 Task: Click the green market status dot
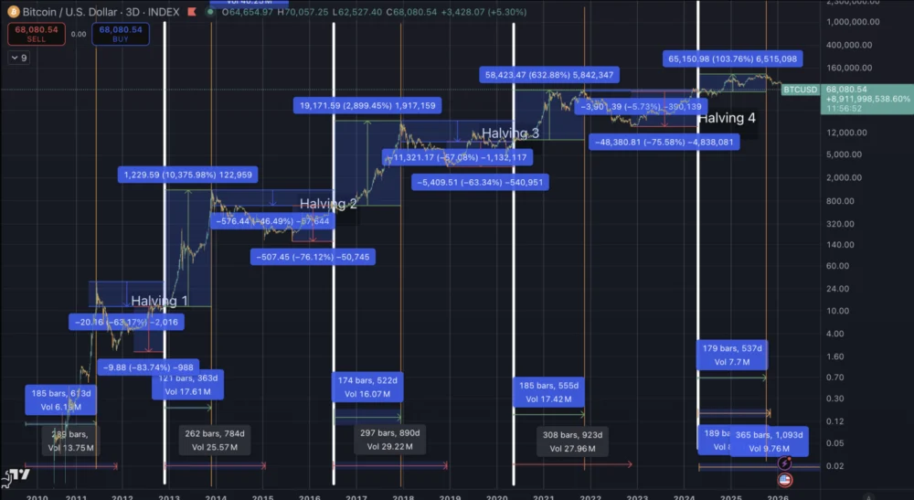coord(210,12)
